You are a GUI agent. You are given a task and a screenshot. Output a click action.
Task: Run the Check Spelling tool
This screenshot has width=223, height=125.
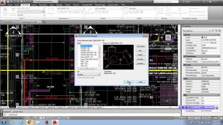[13, 11]
